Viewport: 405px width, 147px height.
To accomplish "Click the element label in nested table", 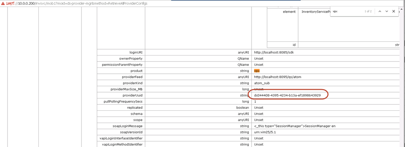I will [289, 12].
